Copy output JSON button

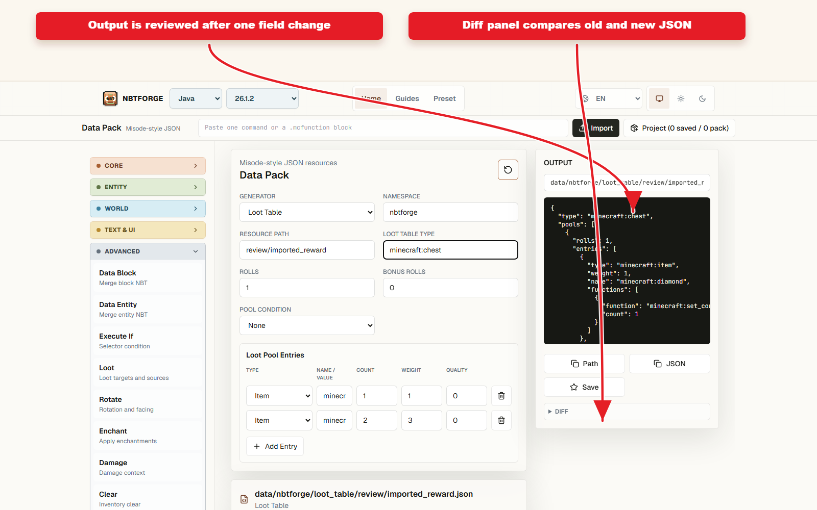point(669,364)
